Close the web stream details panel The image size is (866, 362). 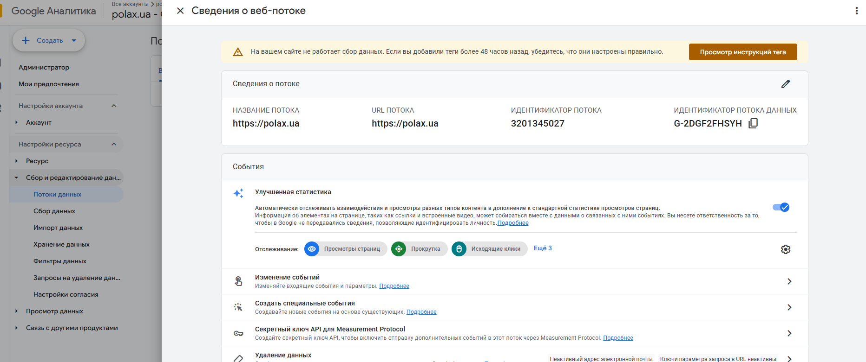click(x=180, y=11)
